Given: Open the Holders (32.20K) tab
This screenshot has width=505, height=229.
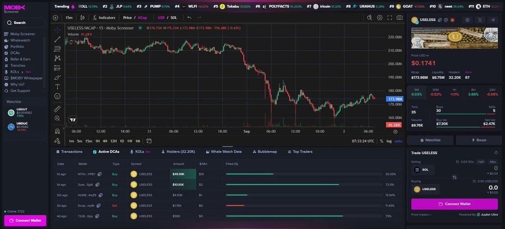Looking at the screenshot, I should tap(179, 151).
